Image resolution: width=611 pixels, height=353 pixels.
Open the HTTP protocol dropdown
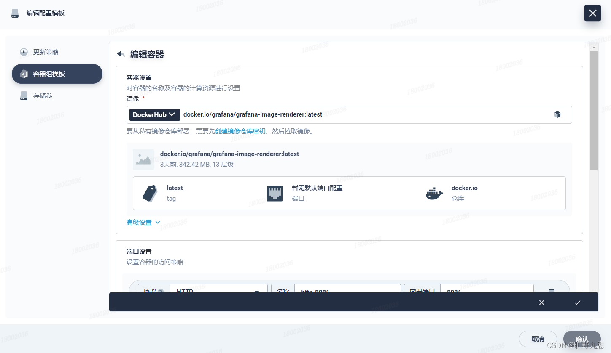(218, 291)
